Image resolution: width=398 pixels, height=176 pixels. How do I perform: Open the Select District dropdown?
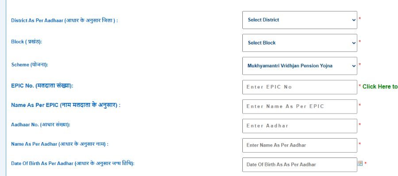(x=299, y=20)
